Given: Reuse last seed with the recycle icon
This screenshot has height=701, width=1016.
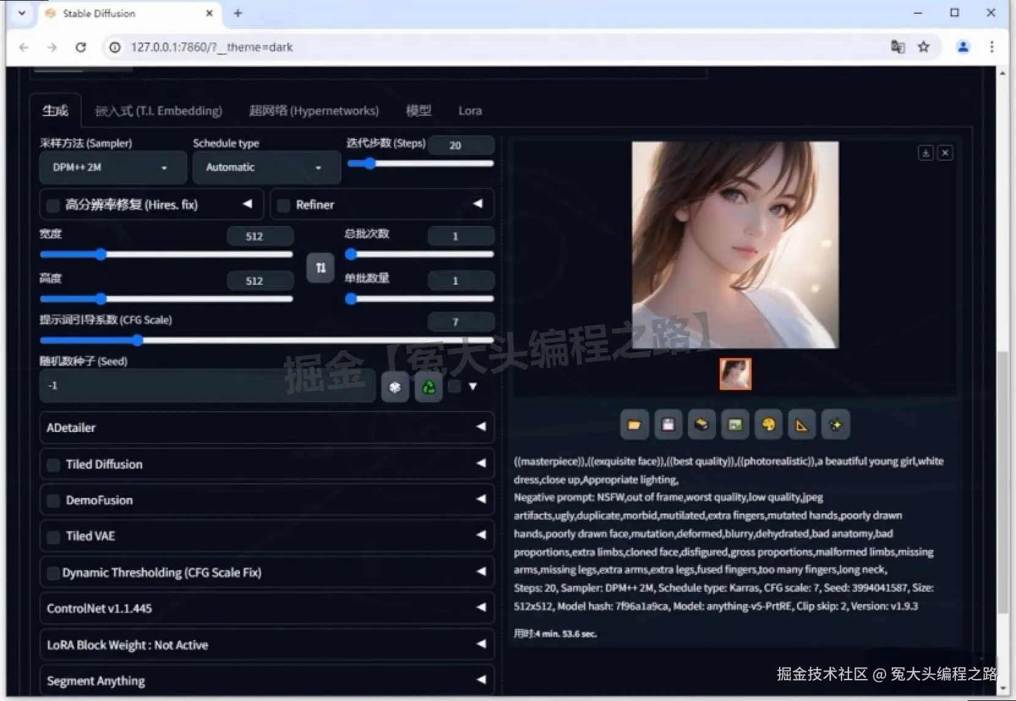Looking at the screenshot, I should [x=428, y=386].
